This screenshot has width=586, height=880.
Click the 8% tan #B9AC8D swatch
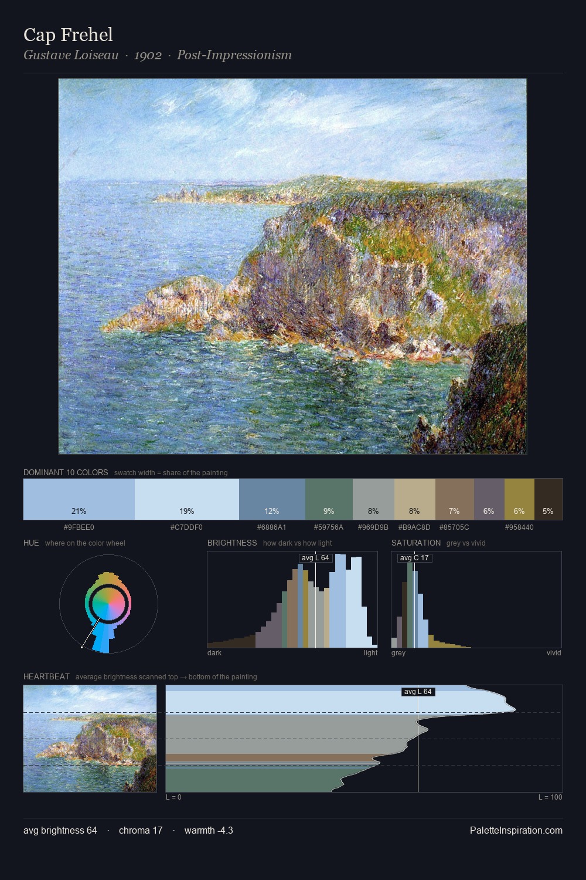(415, 499)
